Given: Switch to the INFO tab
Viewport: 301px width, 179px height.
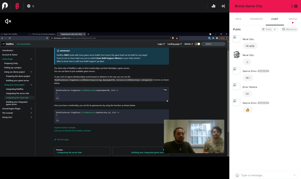Looking at the screenshot, I should pos(238,19).
